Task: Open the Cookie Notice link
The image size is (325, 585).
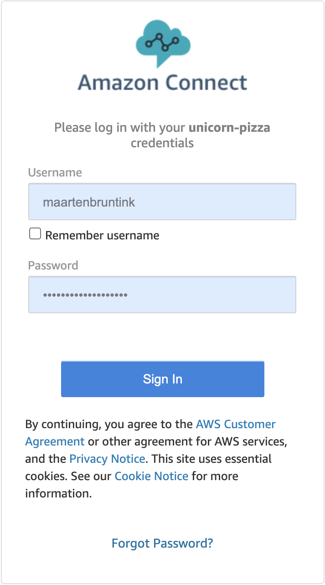Action: tap(151, 476)
